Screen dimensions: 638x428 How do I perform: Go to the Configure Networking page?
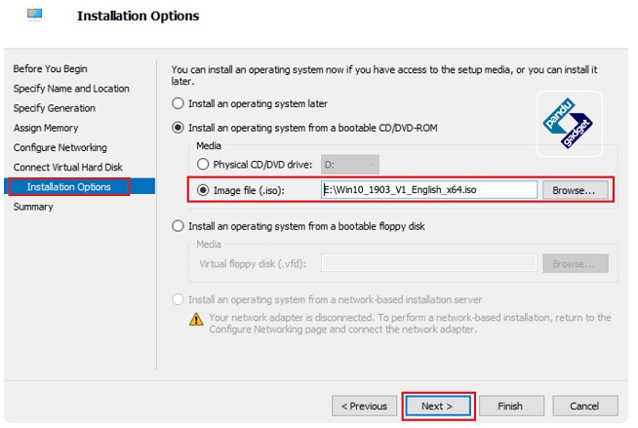tap(60, 147)
